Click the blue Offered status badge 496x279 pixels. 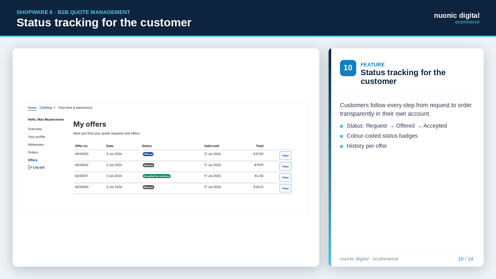tap(148, 154)
